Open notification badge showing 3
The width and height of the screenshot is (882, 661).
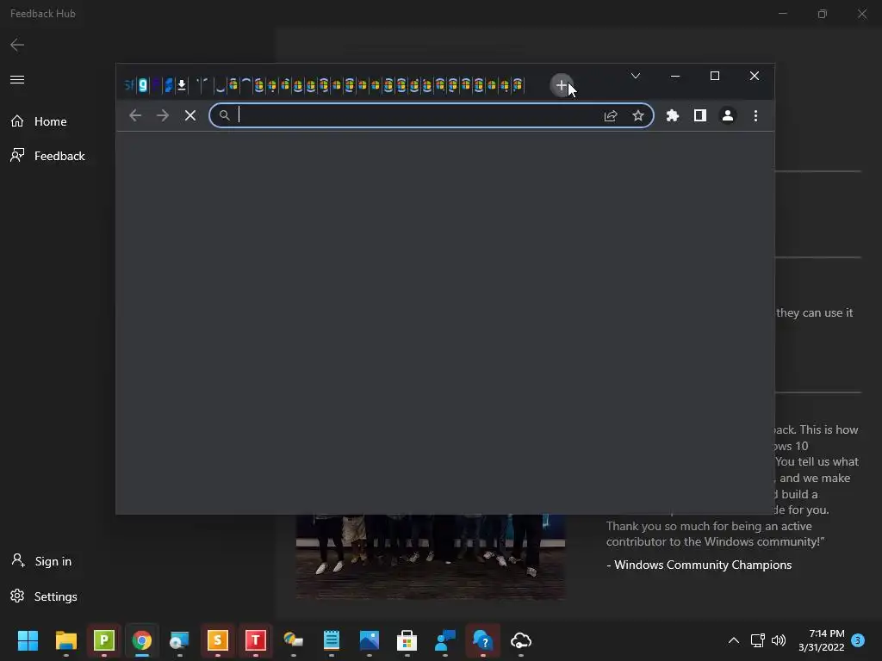click(858, 640)
